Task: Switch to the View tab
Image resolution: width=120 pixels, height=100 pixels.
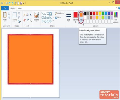Action: point(20,8)
